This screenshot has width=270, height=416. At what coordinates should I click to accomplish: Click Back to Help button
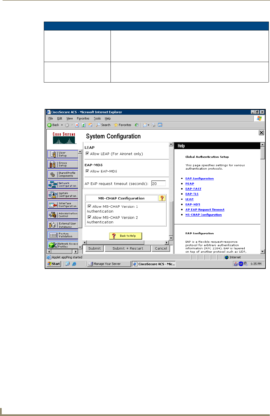click(x=125, y=236)
